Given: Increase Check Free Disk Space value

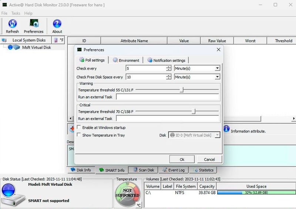Looking at the screenshot, I should [x=169, y=75].
